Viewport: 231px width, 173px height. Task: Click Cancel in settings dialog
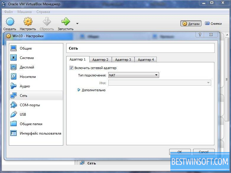204,152
